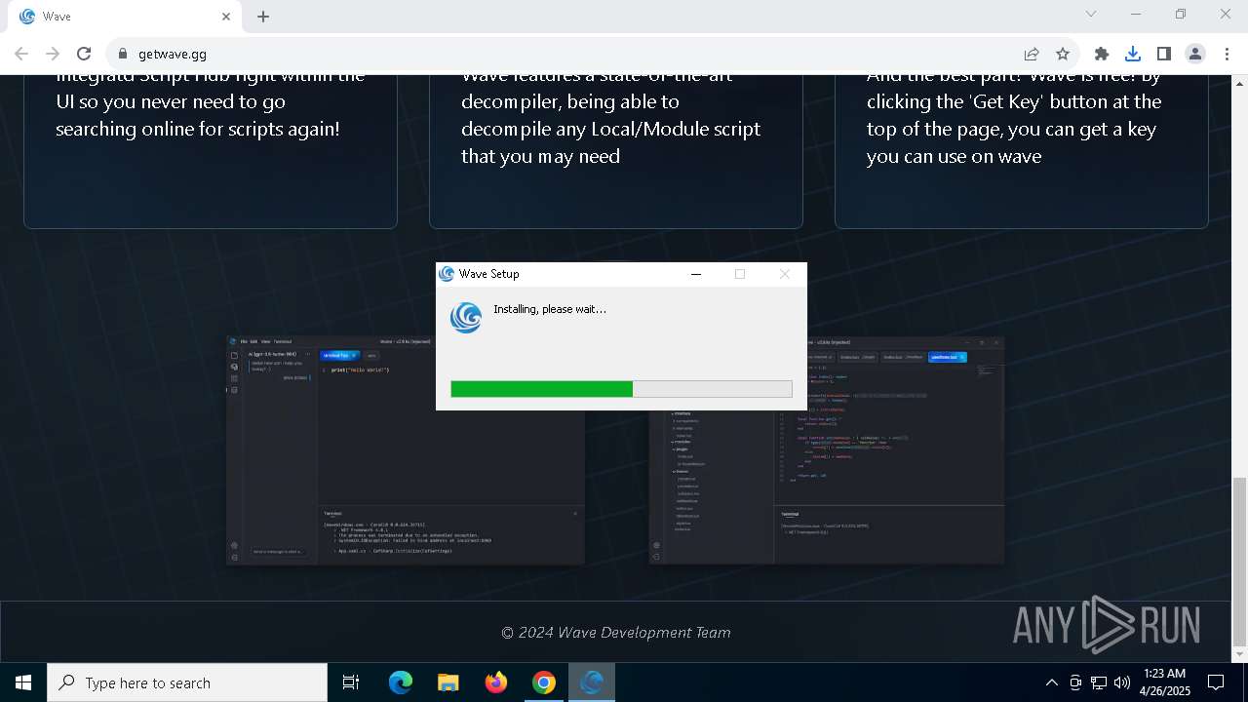The height and width of the screenshot is (702, 1248).
Task: Launch Microsoft Edge from taskbar
Action: click(x=401, y=682)
